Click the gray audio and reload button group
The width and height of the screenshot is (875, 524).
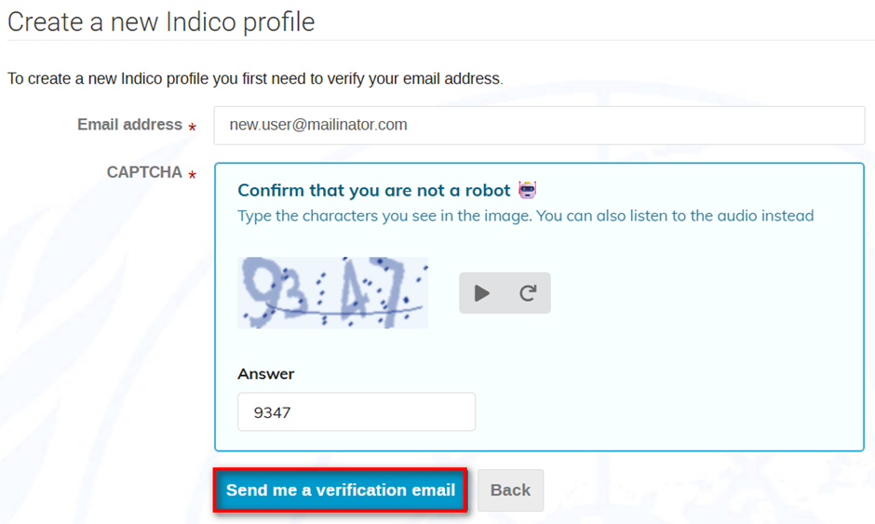[505, 293]
